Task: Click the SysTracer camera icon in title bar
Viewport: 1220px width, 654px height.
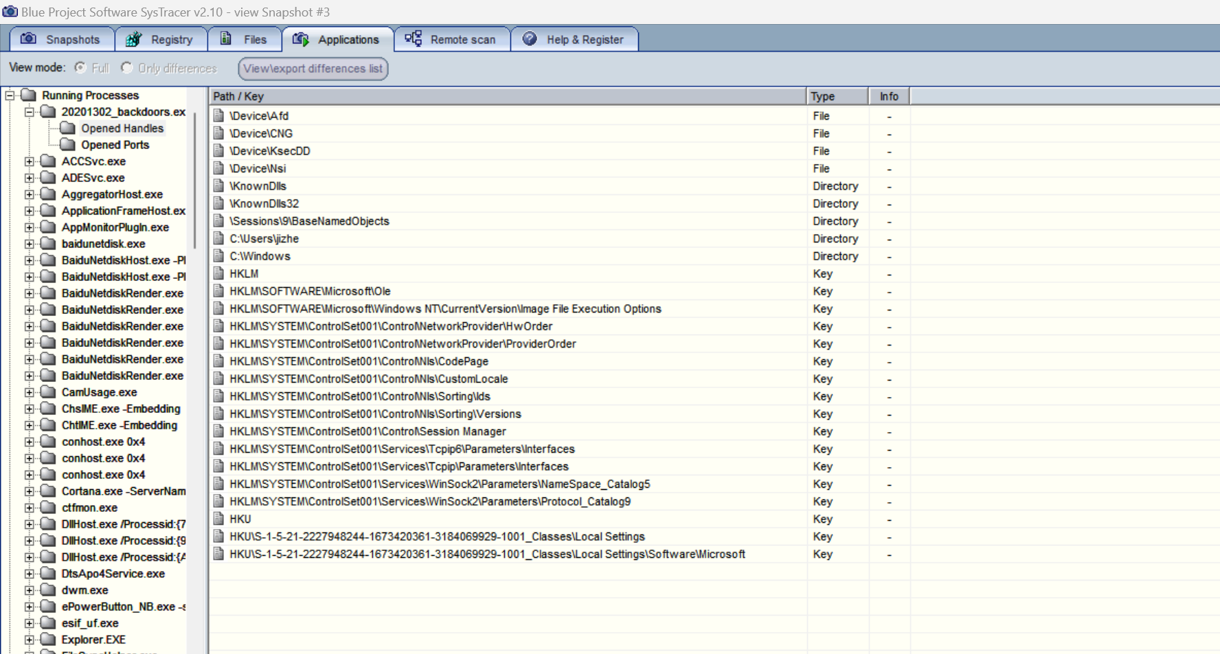Action: 10,12
